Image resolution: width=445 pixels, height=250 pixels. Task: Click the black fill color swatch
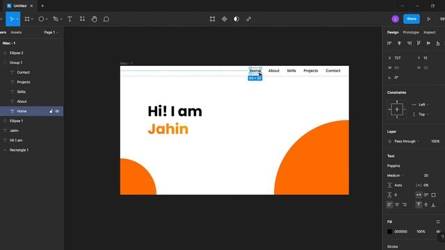(x=389, y=231)
